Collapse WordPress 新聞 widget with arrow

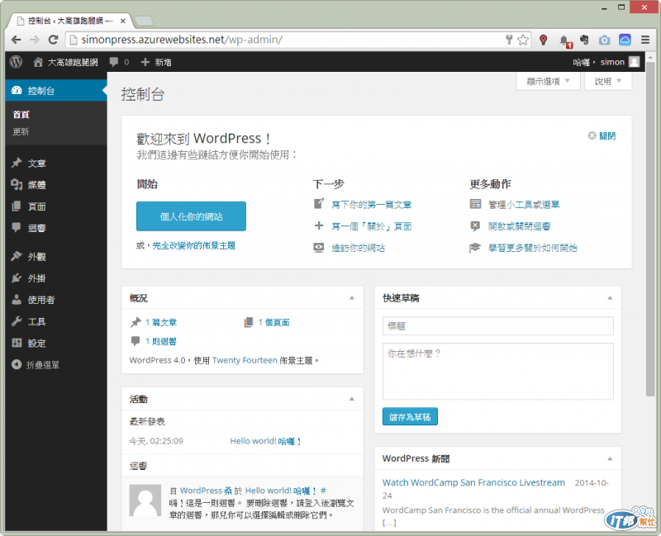(610, 458)
